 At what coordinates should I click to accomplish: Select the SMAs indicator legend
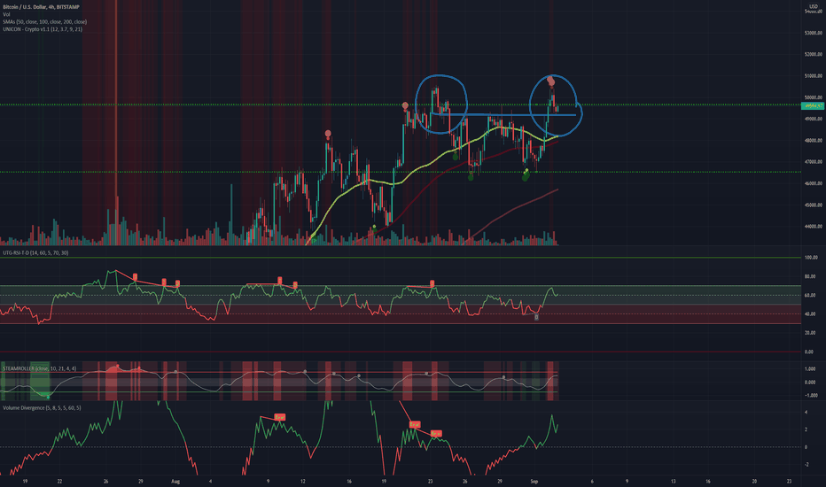[x=45, y=21]
